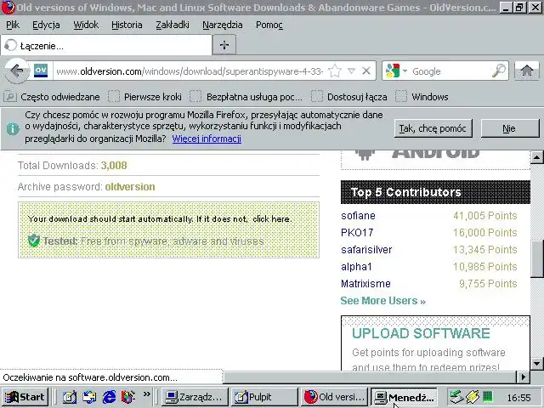Open a new tab with plus button
Viewport: 544px width, 408px height.
click(224, 45)
